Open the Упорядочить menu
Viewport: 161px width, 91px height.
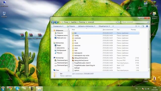[58, 26]
